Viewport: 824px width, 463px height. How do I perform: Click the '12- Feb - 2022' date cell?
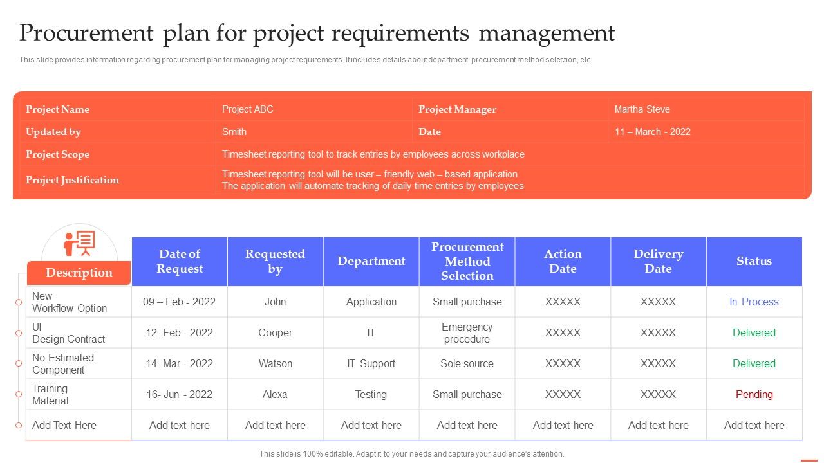coord(180,332)
